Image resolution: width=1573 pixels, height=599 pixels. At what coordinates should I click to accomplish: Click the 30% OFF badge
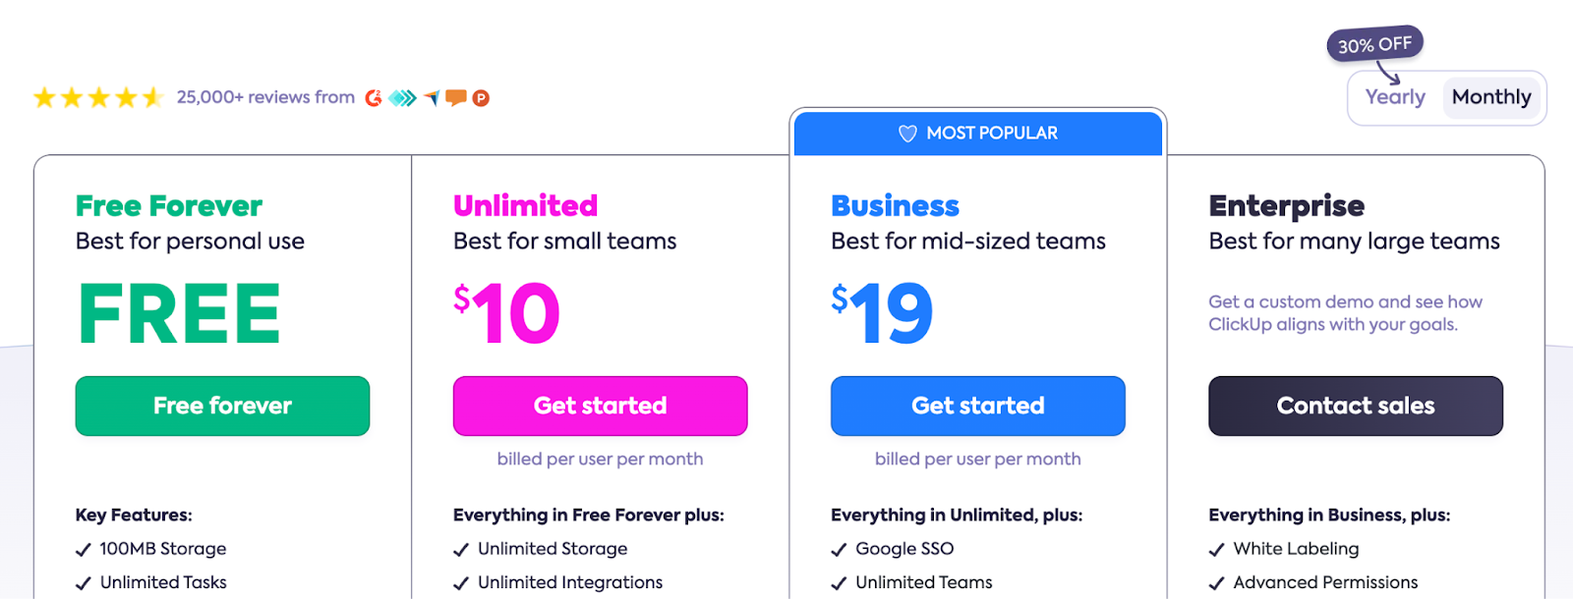1374,44
